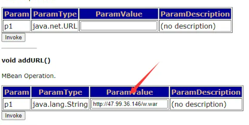Focus the empty ParamValue field for java.net.URL
The height and width of the screenshot is (125, 249).
pyautogui.click(x=119, y=26)
